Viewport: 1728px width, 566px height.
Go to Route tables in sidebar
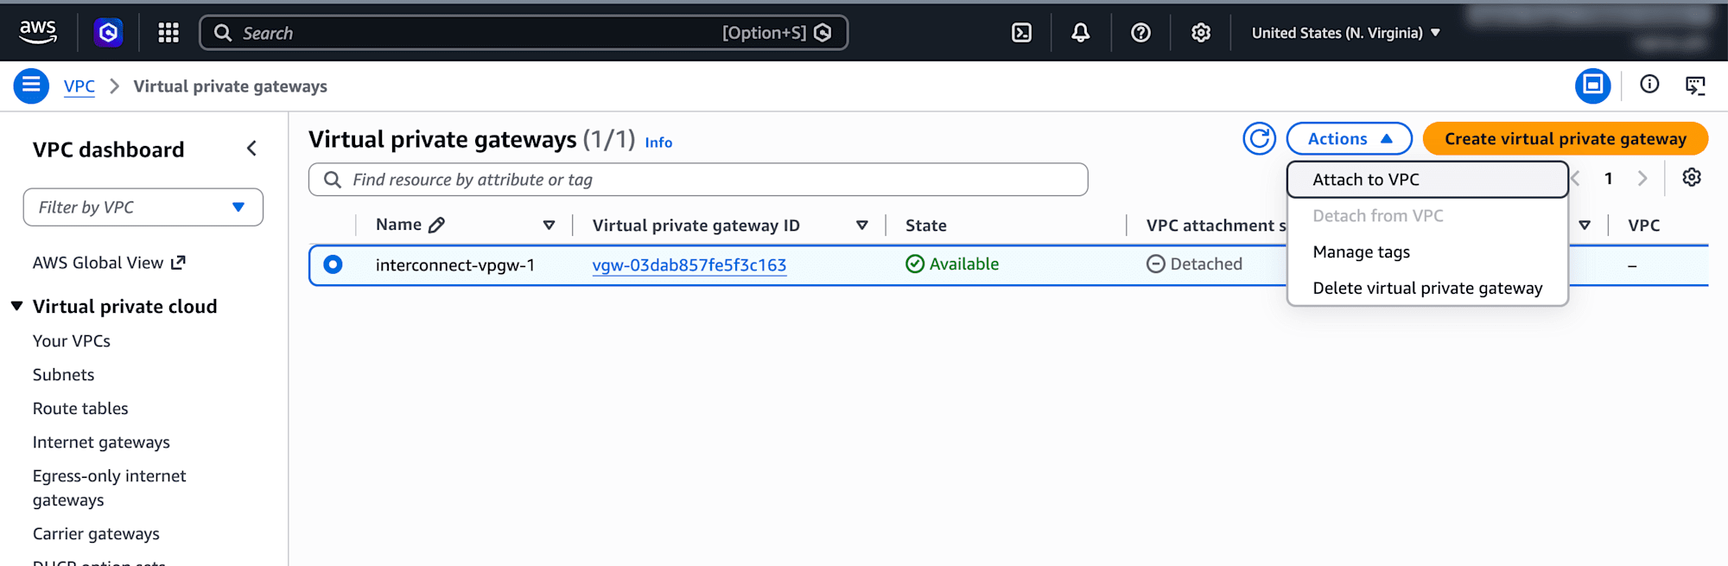(x=80, y=409)
